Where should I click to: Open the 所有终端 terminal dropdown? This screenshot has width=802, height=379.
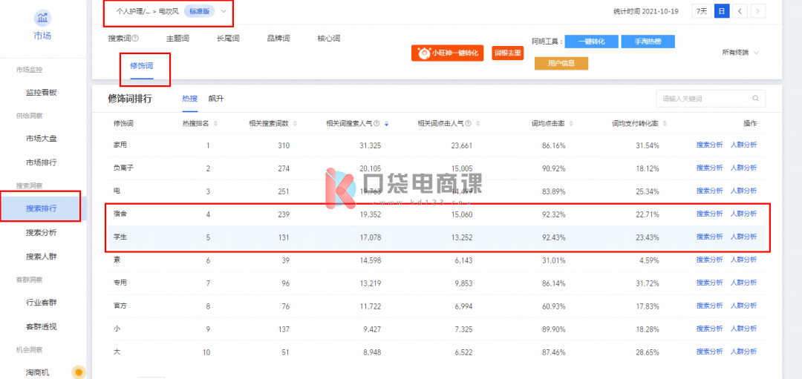click(740, 53)
